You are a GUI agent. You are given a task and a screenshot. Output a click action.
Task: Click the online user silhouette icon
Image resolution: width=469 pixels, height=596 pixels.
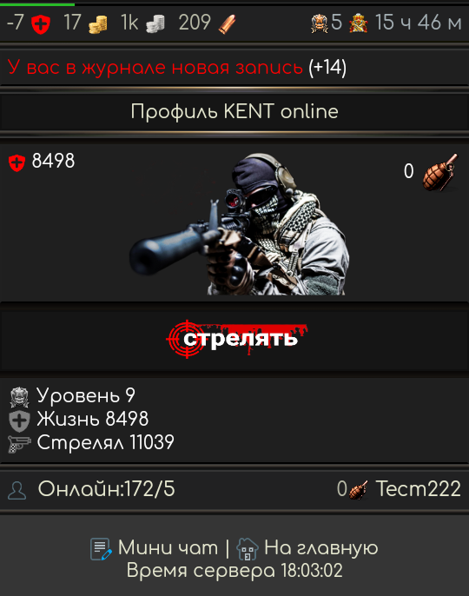tap(17, 490)
